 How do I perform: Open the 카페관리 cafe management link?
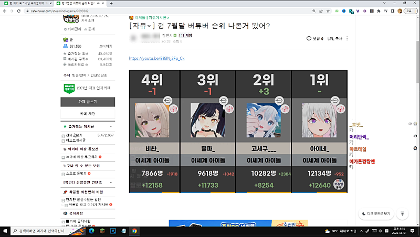coord(72,29)
